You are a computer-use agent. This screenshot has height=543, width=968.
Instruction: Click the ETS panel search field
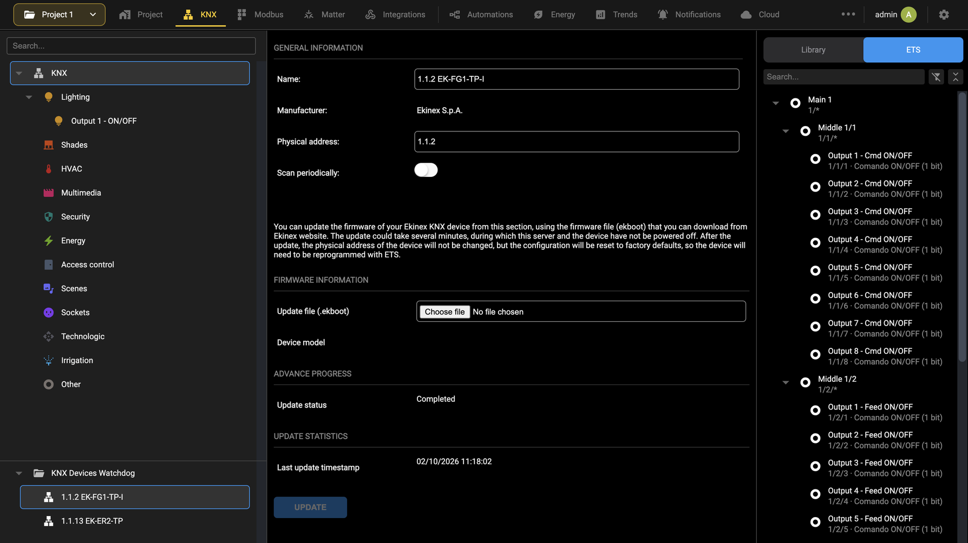click(843, 77)
